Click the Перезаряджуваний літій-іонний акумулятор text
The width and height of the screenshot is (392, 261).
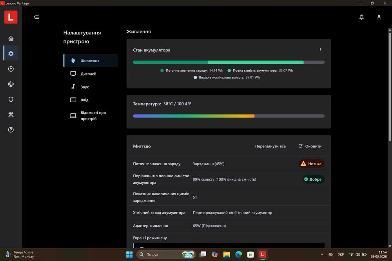(x=232, y=212)
